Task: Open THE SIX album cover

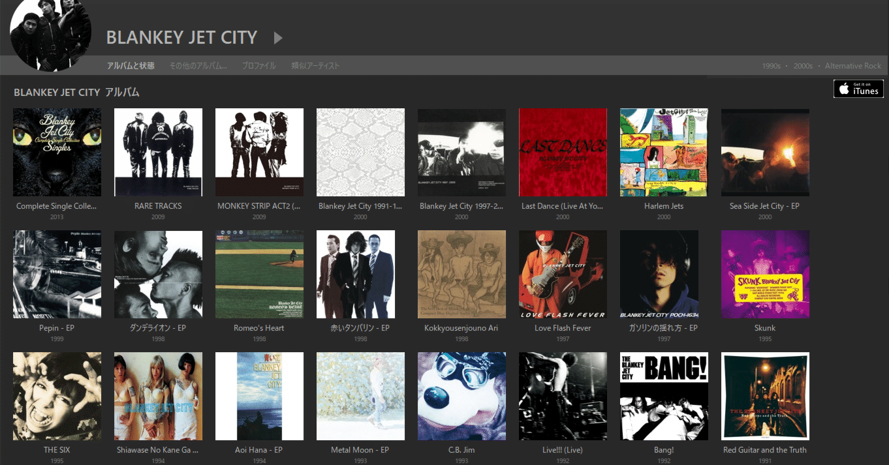Action: (57, 396)
